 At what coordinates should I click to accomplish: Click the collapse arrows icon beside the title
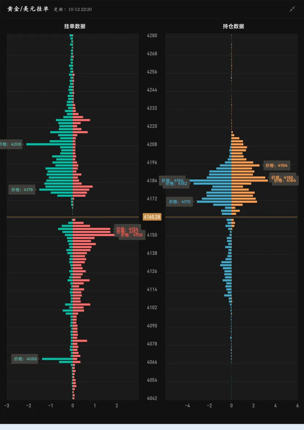[x=292, y=9]
